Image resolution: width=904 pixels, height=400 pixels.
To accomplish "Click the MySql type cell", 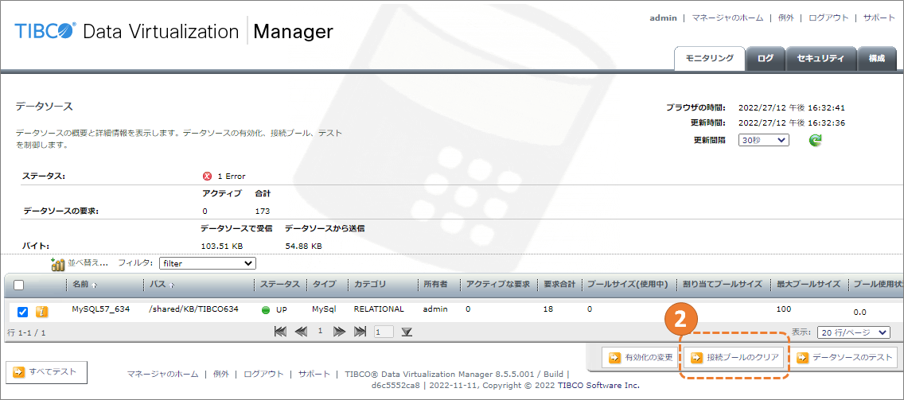I will point(324,309).
